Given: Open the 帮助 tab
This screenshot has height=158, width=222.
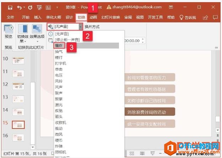Looking at the screenshot, I should 171,17.
